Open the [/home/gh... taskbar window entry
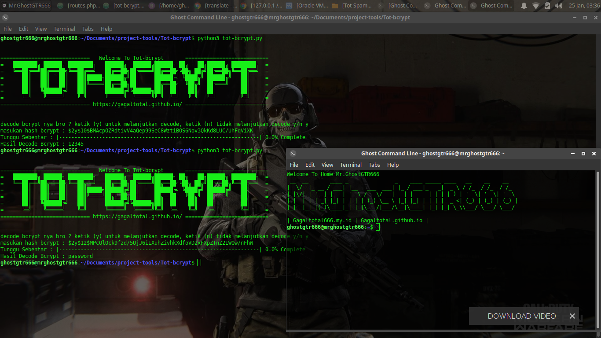The image size is (601, 338). 170,6
